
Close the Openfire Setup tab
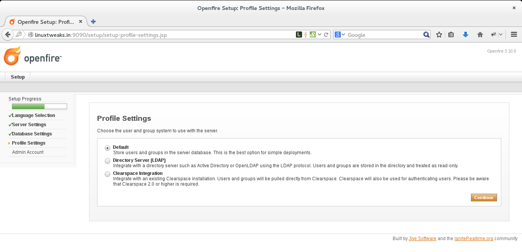[81, 22]
